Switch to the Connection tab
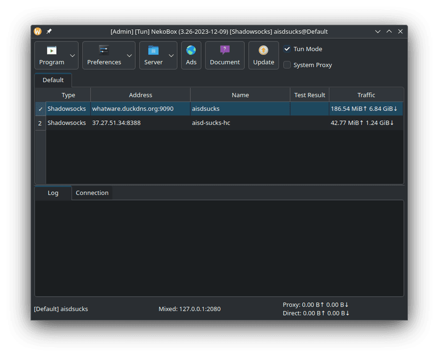 pos(92,193)
